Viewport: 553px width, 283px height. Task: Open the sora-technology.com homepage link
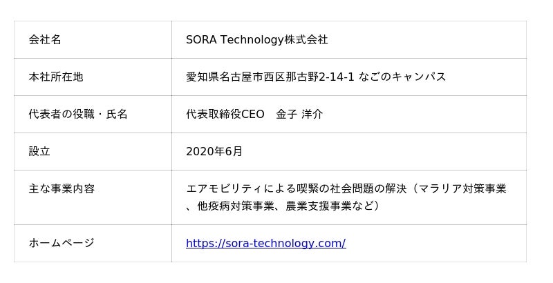[265, 243]
